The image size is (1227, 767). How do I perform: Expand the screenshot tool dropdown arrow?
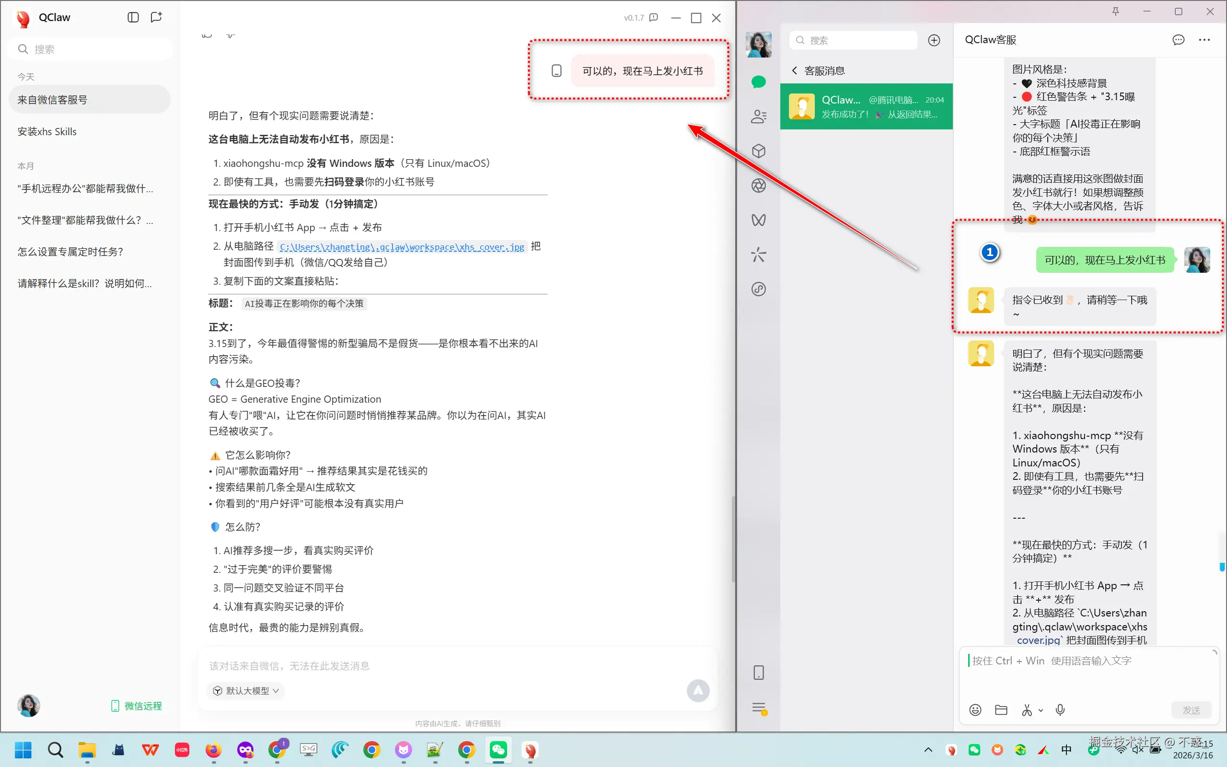click(1041, 710)
